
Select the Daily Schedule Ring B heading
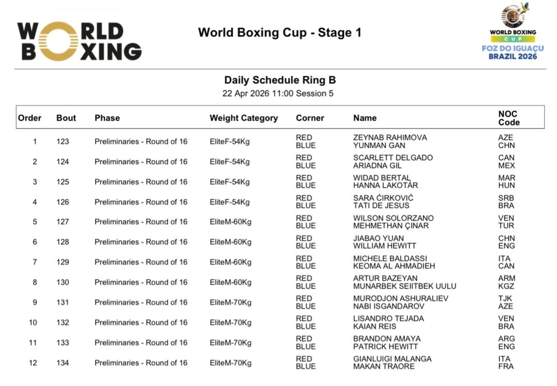point(280,80)
